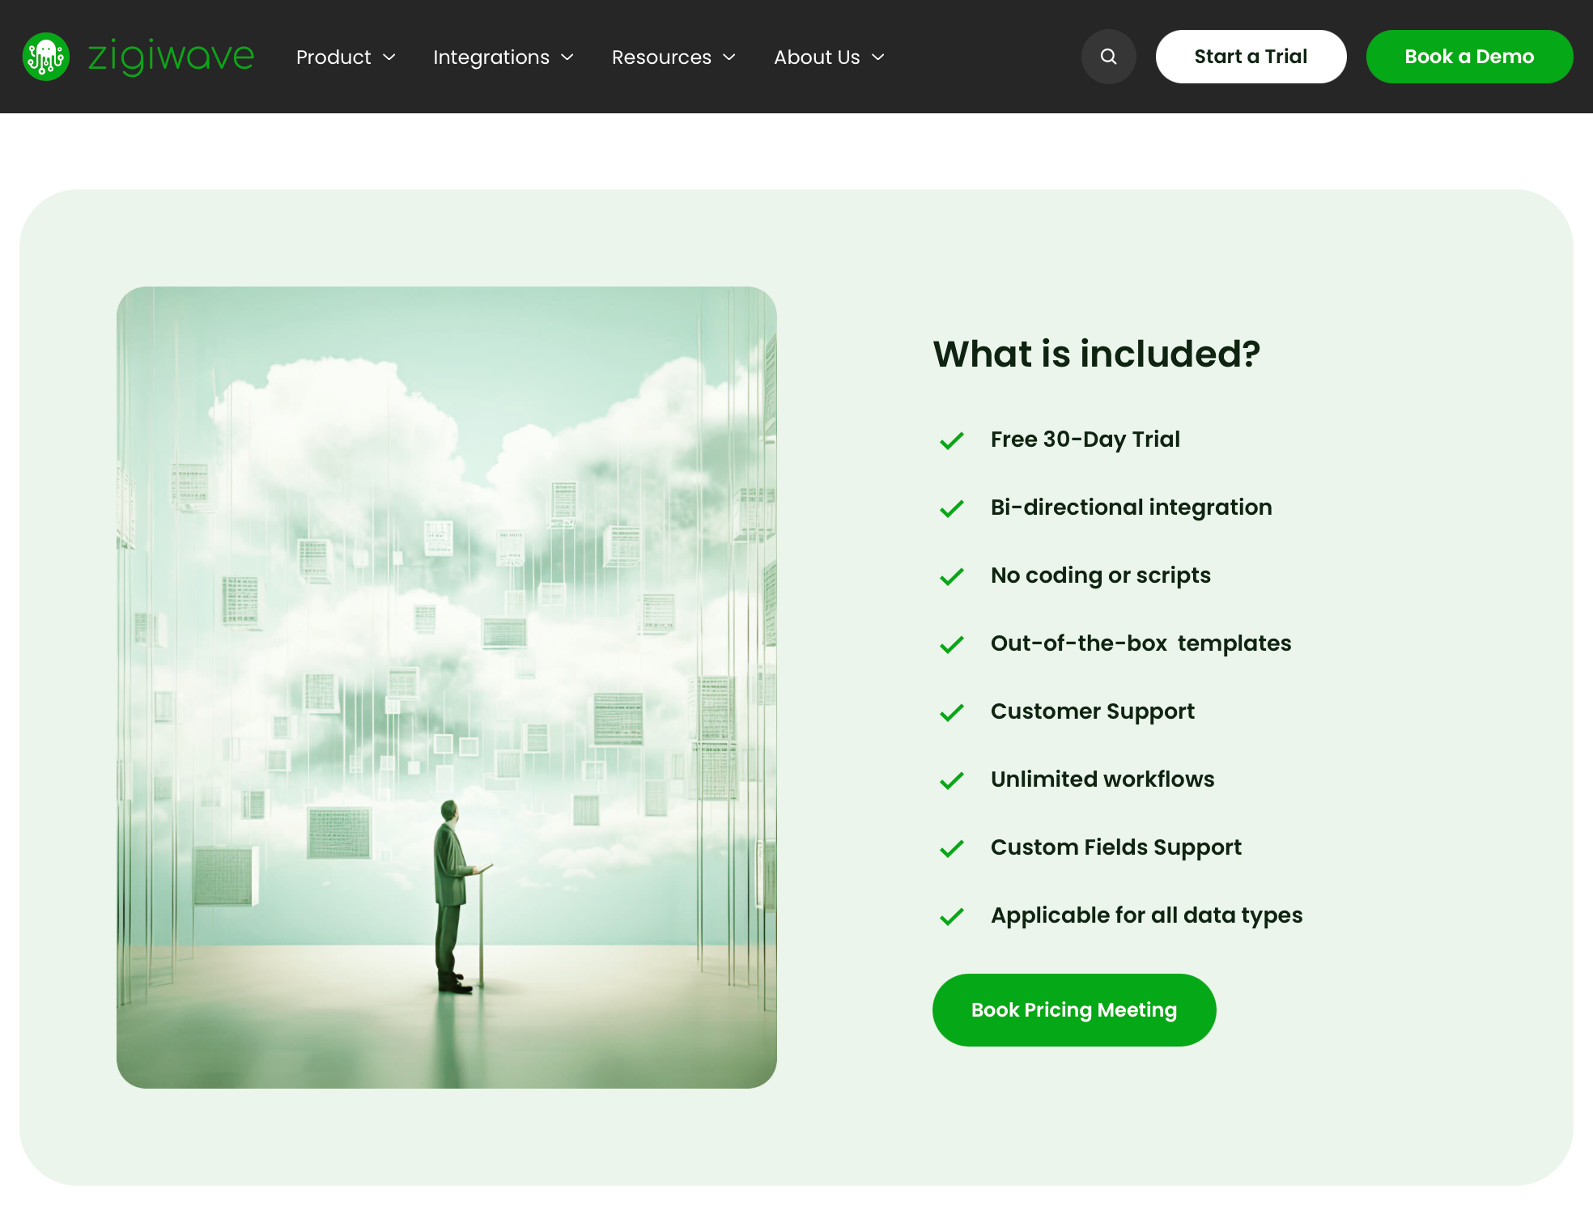Click checkmark beside No coding or scripts
This screenshot has width=1593, height=1206.
point(952,576)
